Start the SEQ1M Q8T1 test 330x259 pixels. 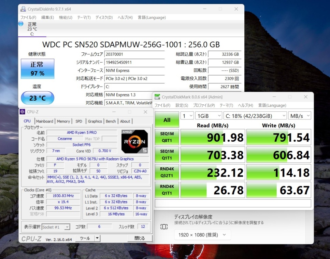(167, 137)
